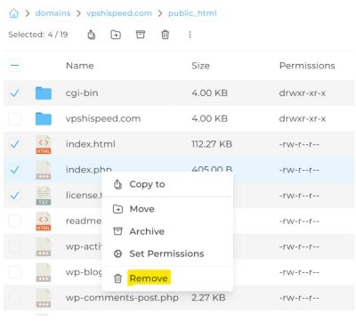Click the index.html file icon
This screenshot has width=356, height=322.
(44, 144)
